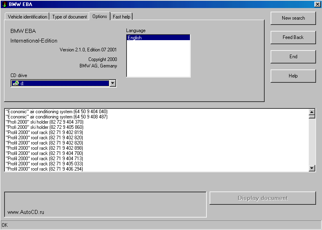Open the CD drive dropdown arrow
The height and width of the screenshot is (230, 322).
coord(113,83)
